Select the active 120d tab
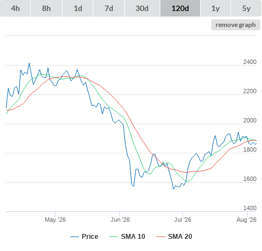Image resolution: width=262 pixels, height=251 pixels. [180, 8]
